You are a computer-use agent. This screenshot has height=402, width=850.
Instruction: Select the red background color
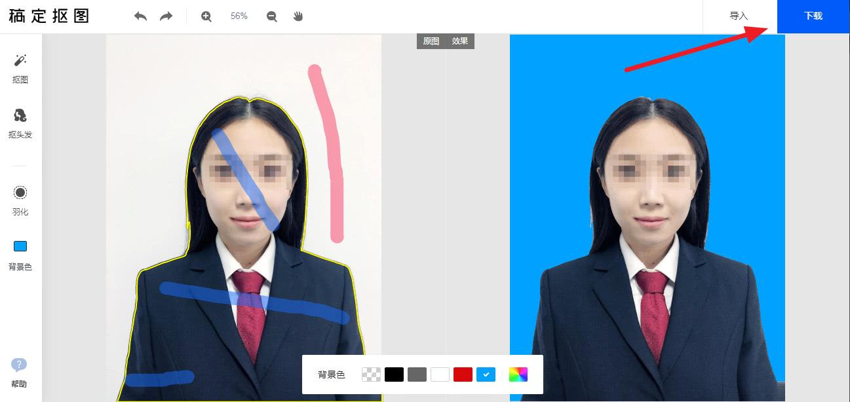463,374
